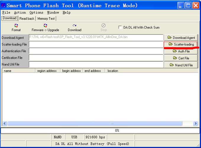Click the Certification File field
The image size is (201, 148).
pos(96,58)
